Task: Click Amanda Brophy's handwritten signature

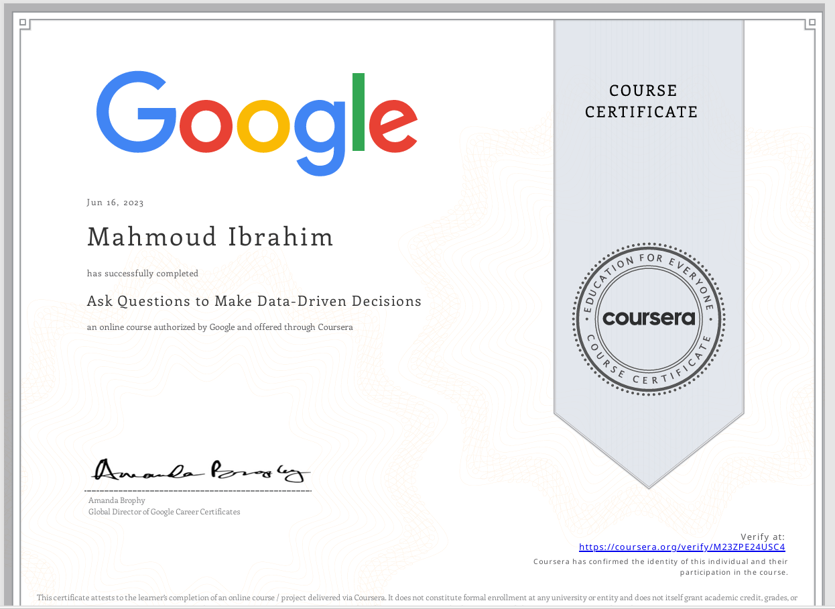Action: click(200, 472)
